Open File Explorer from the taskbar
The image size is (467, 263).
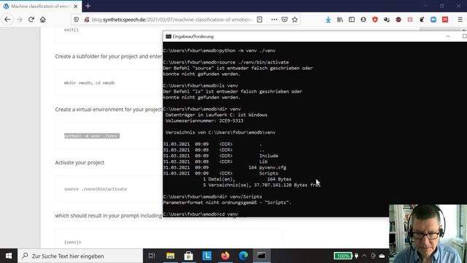(x=170, y=256)
